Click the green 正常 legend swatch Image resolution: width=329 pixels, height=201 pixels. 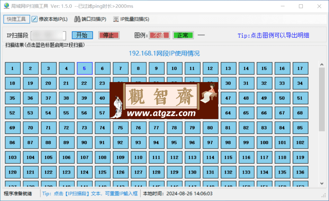click(x=183, y=35)
